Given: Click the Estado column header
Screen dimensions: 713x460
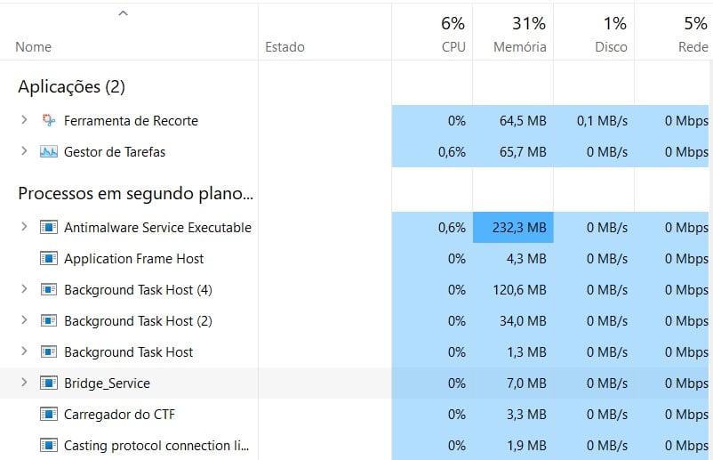Looking at the screenshot, I should click(325, 33).
